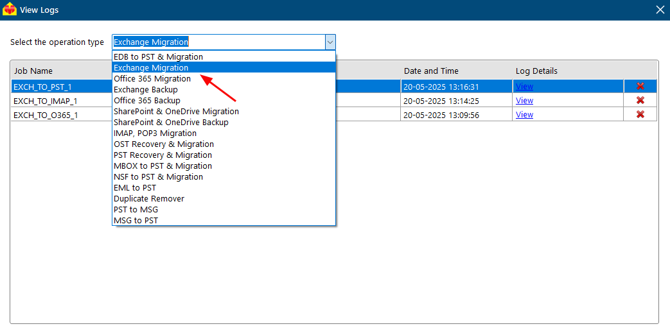Choose PST to MSG option
Screen dimensions: 670x333
[224, 210]
